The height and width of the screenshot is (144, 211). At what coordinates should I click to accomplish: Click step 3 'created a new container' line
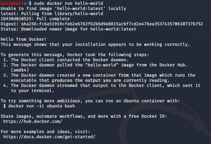point(99,75)
